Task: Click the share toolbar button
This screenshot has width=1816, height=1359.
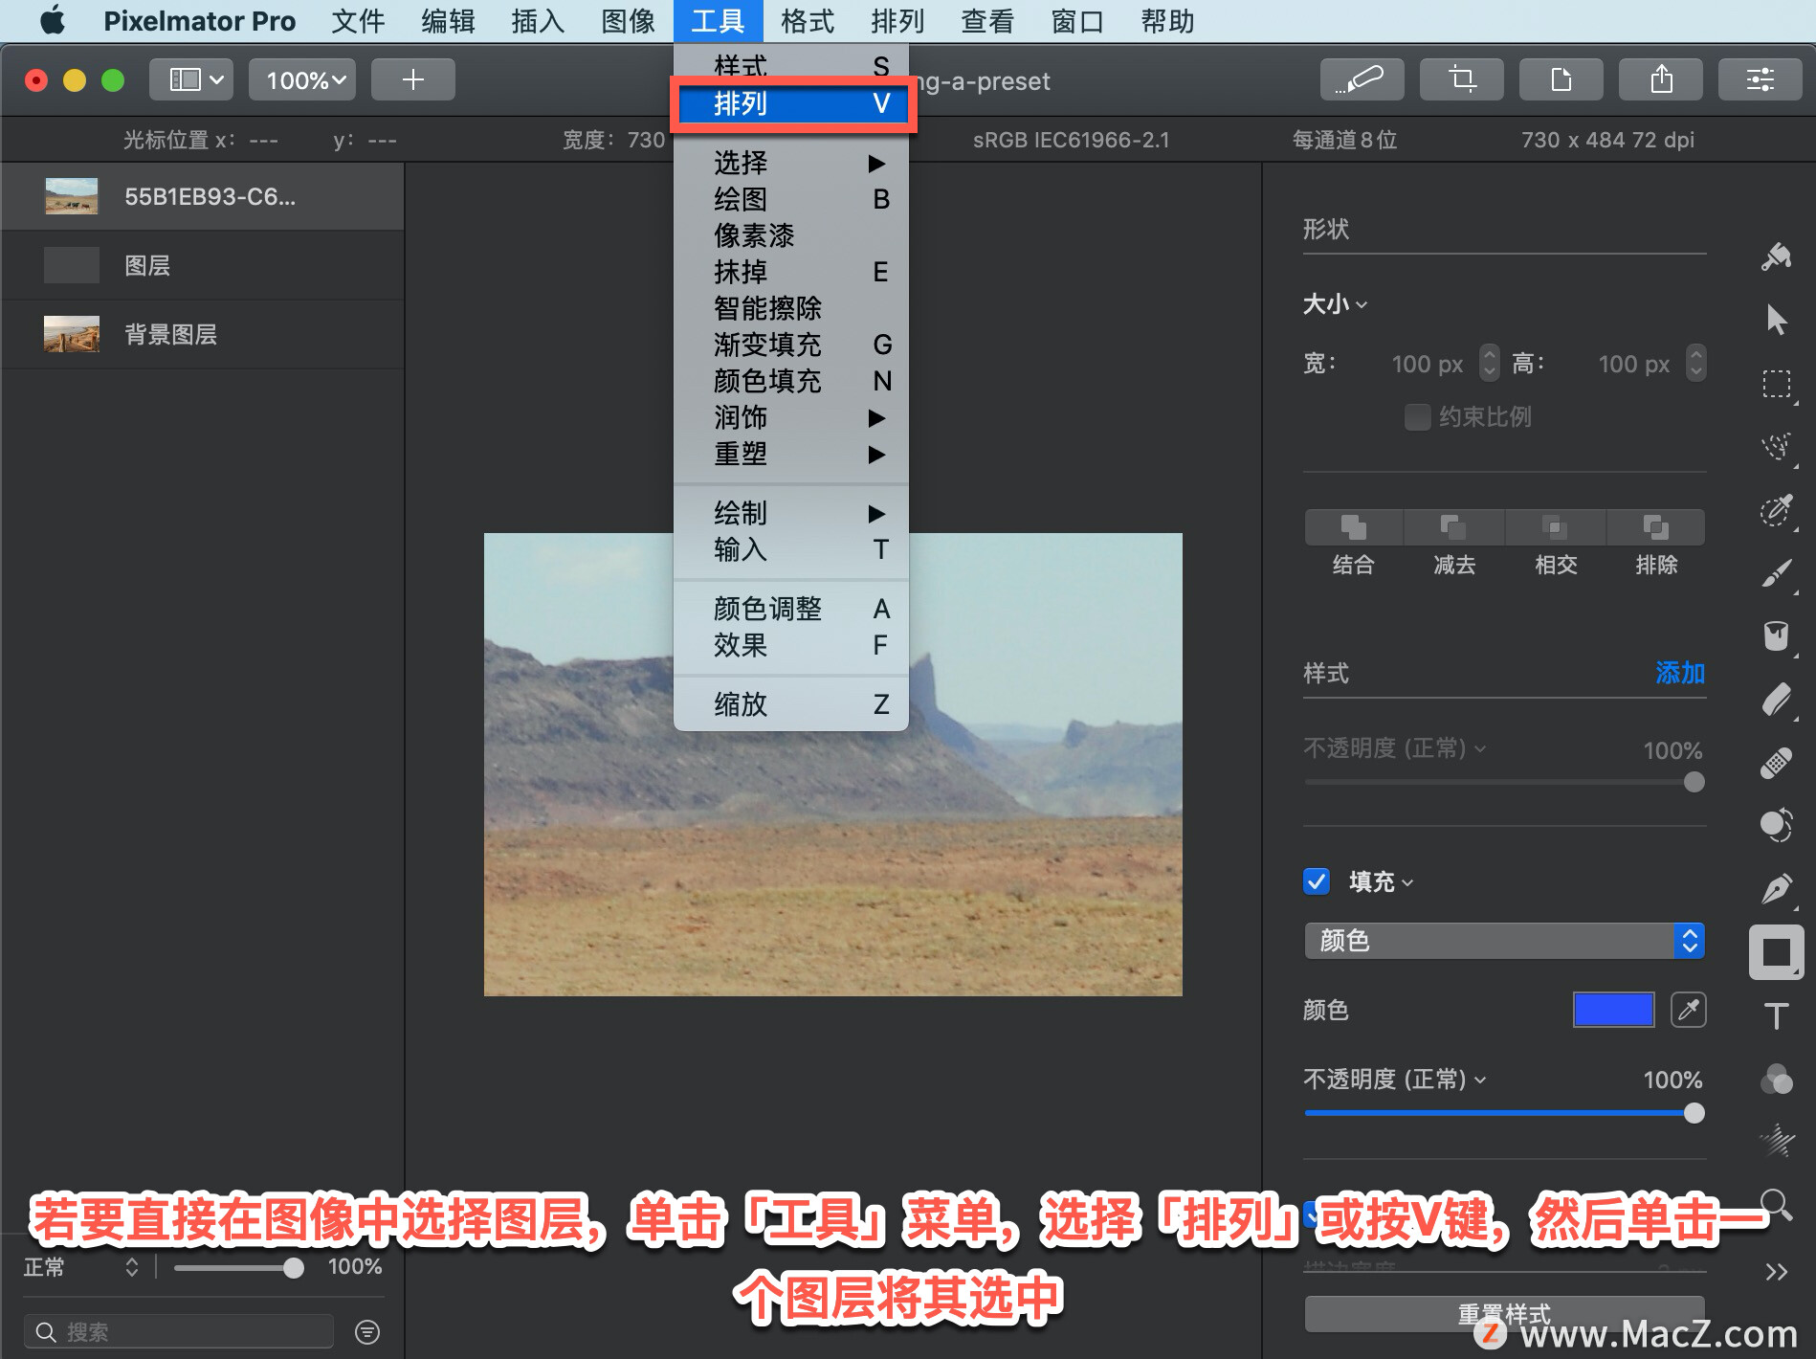Action: [1661, 79]
